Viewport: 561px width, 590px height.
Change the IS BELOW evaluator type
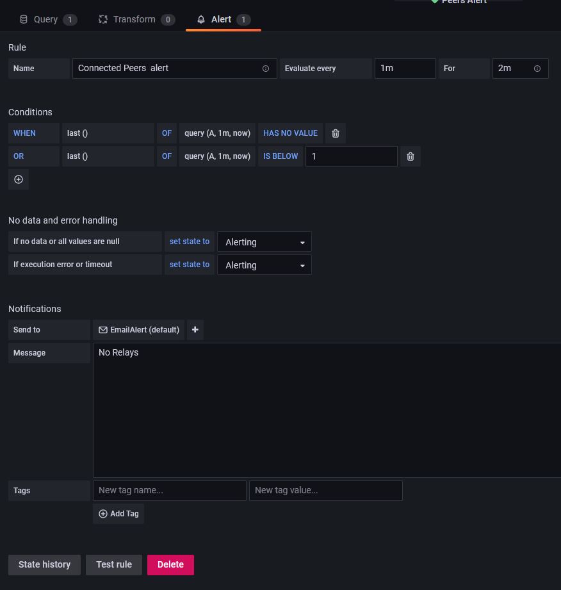(280, 156)
